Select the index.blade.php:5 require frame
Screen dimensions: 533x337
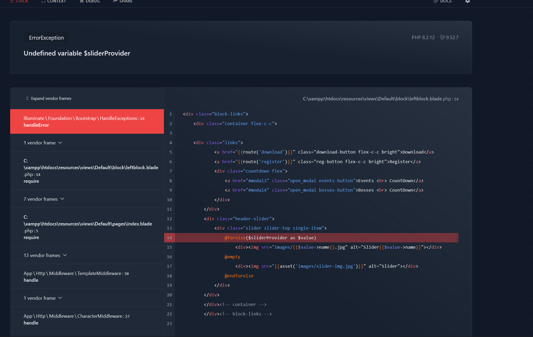[87, 227]
